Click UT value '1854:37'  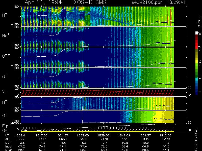[145, 135]
